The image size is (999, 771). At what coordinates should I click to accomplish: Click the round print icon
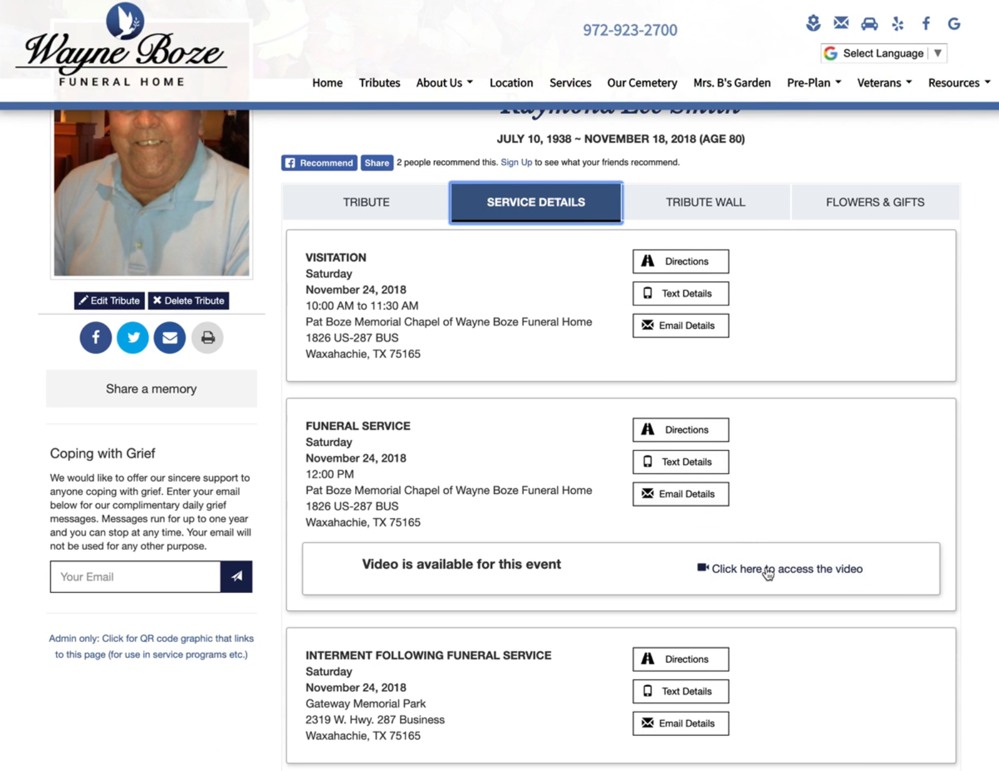pyautogui.click(x=207, y=338)
